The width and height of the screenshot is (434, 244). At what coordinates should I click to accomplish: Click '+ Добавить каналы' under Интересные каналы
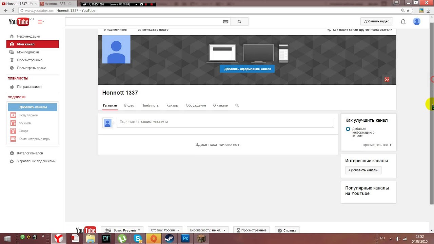click(363, 170)
